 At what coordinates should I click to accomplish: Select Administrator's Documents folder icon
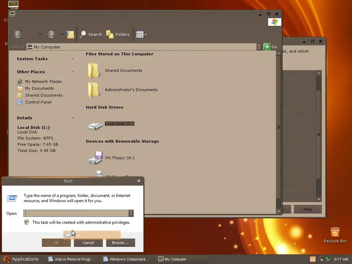pos(93,90)
